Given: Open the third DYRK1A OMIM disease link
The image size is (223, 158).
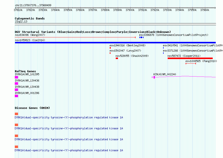Looking at the screenshot, I should click(69, 139).
